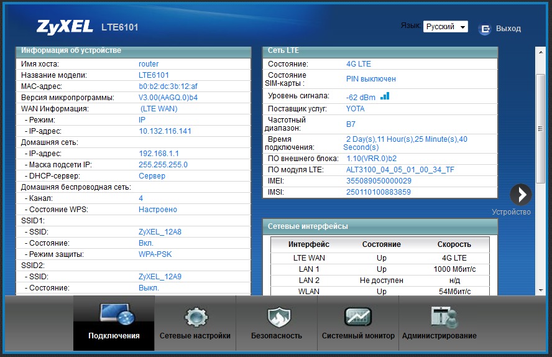Viewport: 552px width, 357px height.
Task: Click WLAN speed 54Мбит/с
Action: [454, 292]
